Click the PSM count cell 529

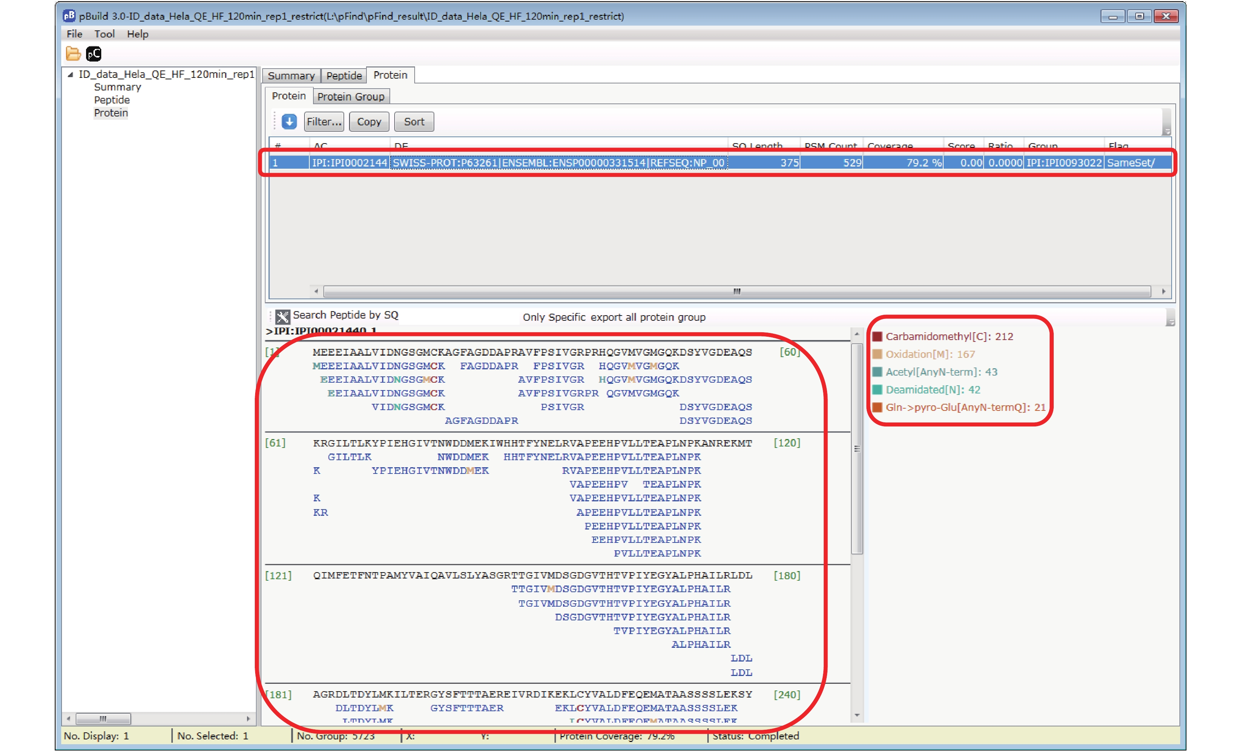click(x=832, y=163)
